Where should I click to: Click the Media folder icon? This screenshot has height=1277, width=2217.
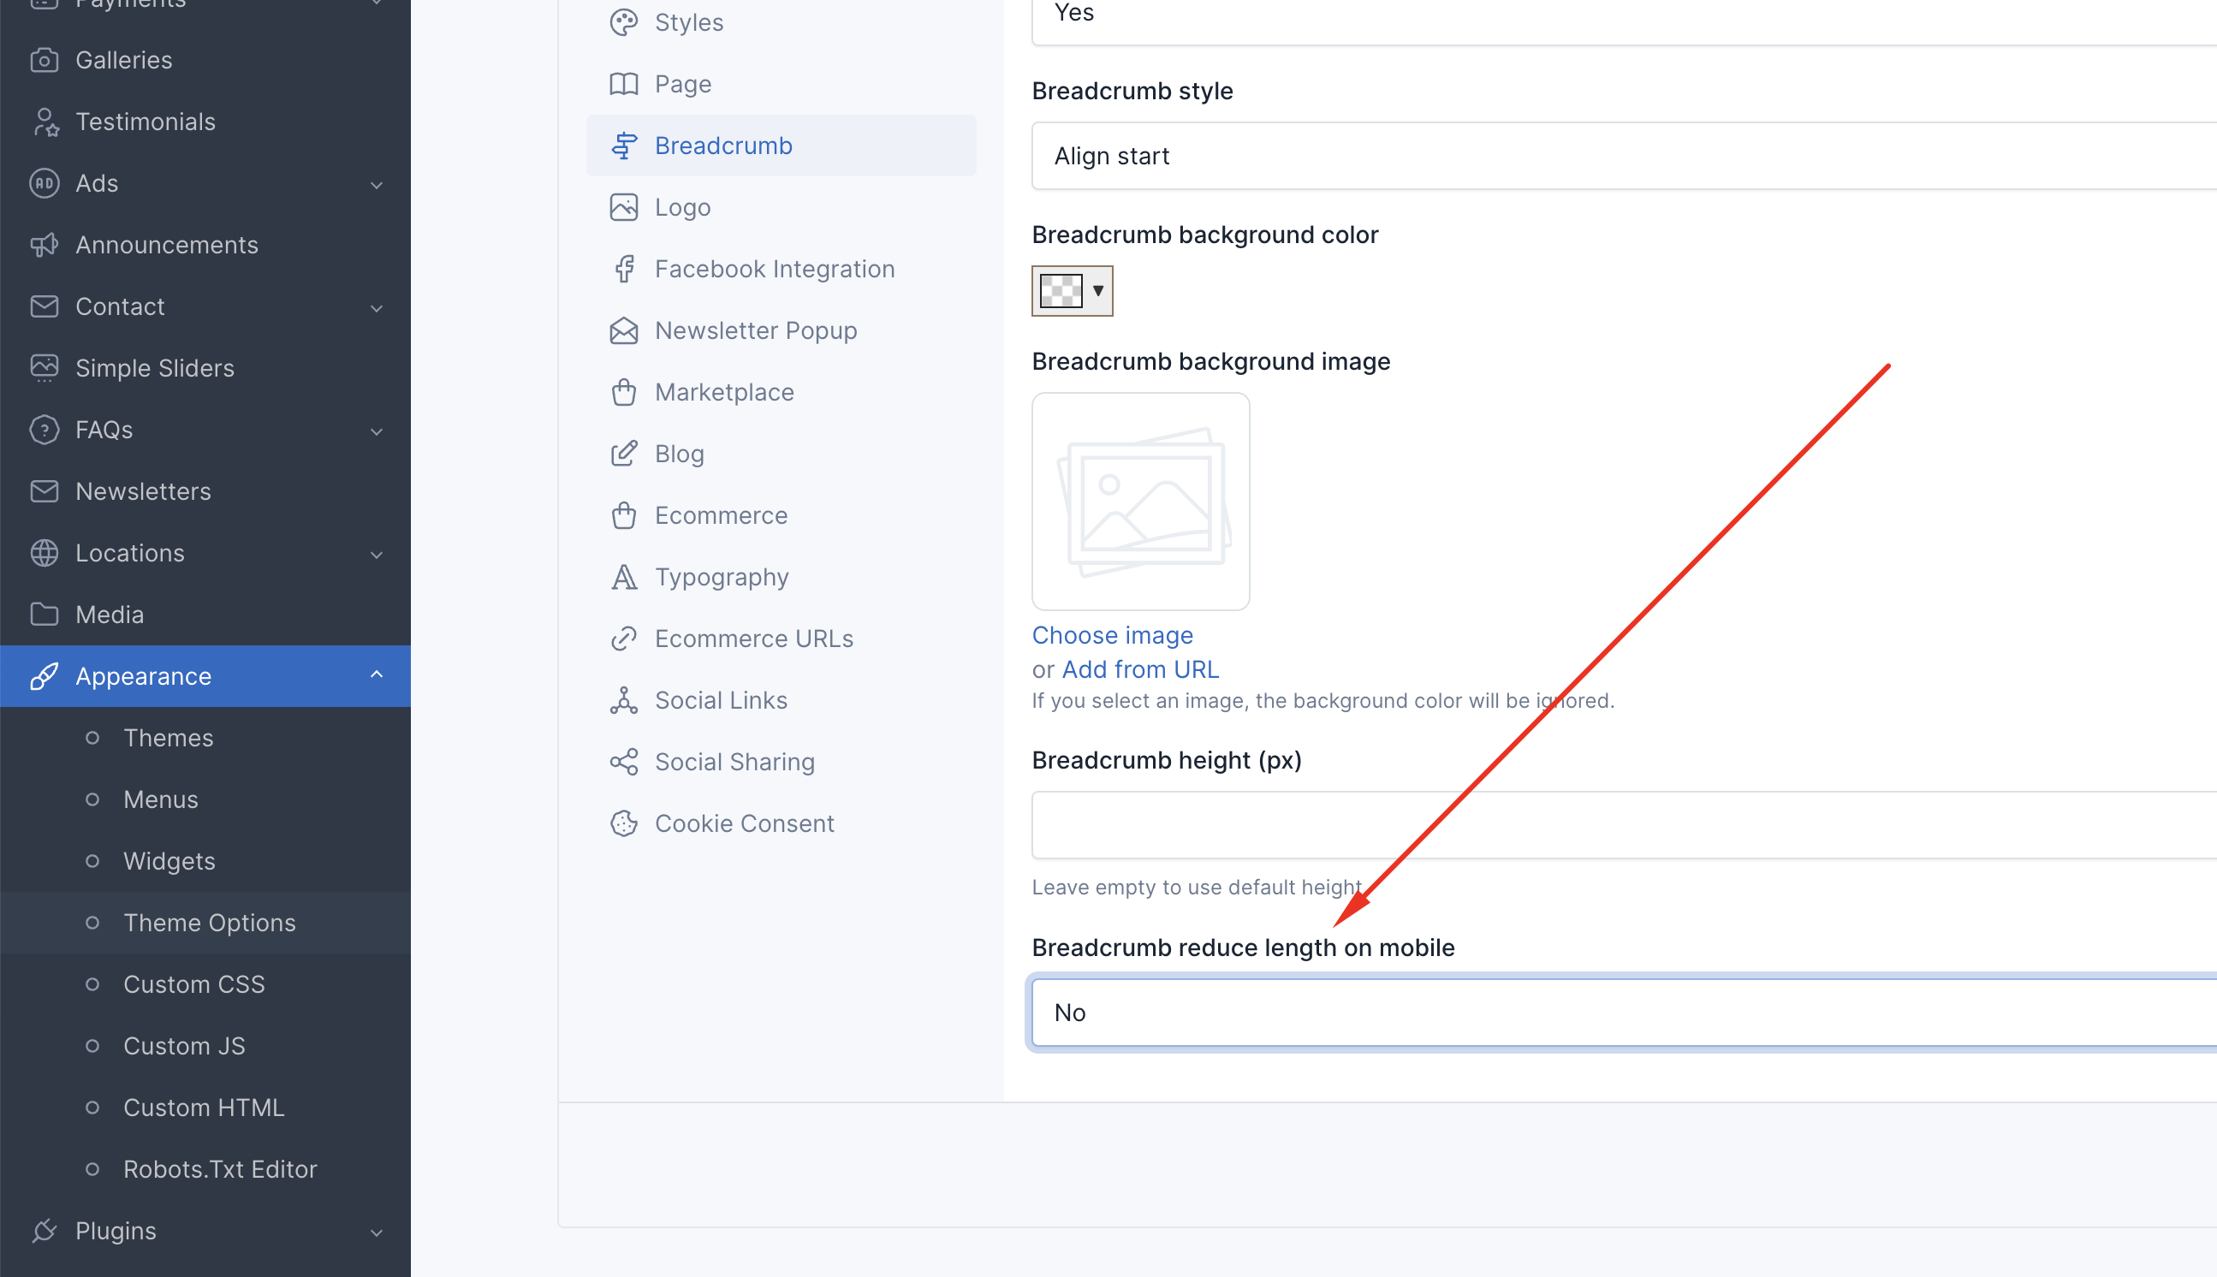click(x=44, y=614)
